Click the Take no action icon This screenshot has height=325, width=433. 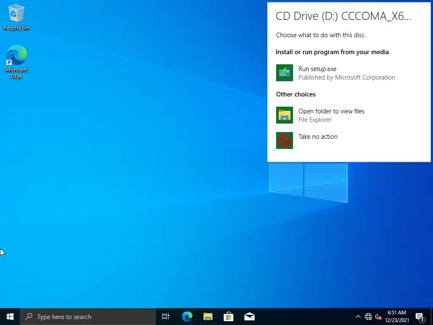click(285, 140)
